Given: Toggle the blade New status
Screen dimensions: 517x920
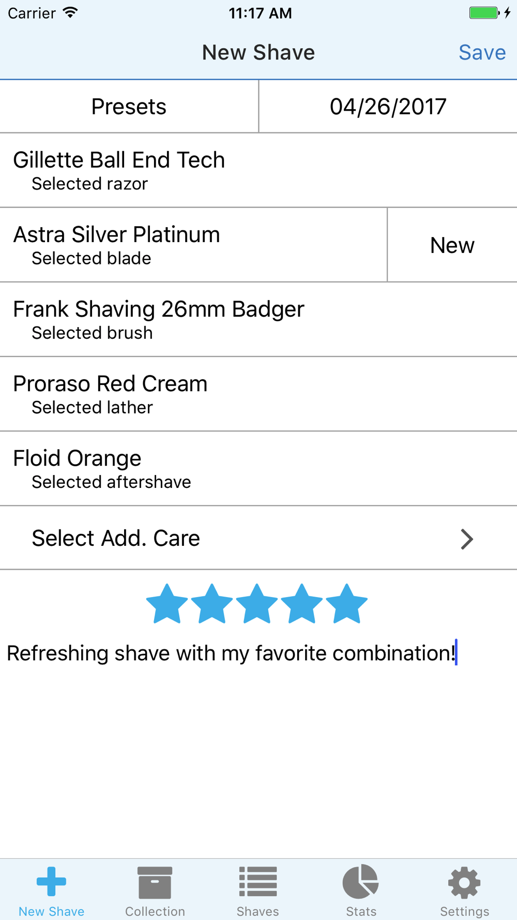Looking at the screenshot, I should tap(452, 245).
